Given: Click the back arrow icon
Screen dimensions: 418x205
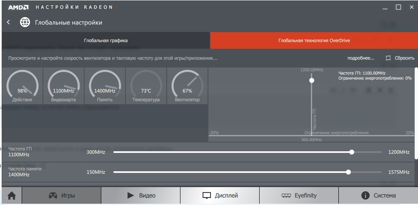Looking at the screenshot, I should tap(8, 22).
